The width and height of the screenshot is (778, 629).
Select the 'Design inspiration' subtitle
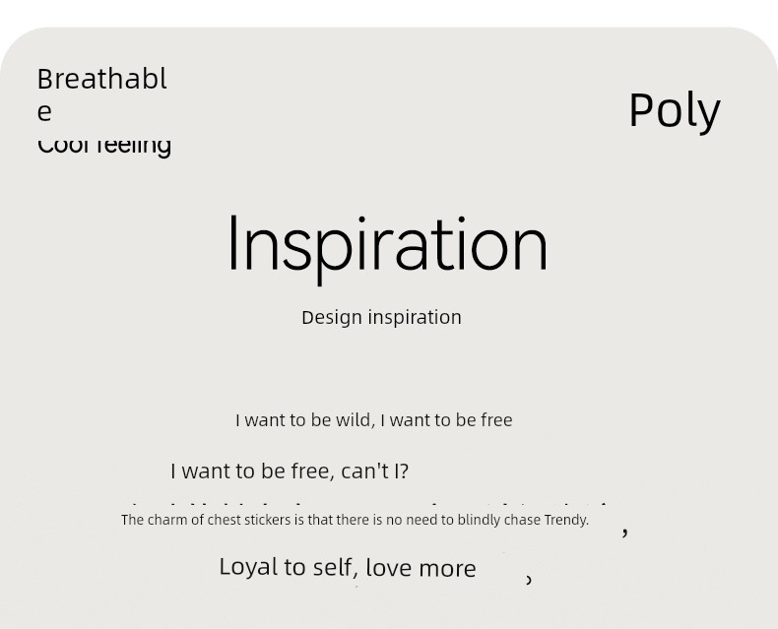point(381,318)
